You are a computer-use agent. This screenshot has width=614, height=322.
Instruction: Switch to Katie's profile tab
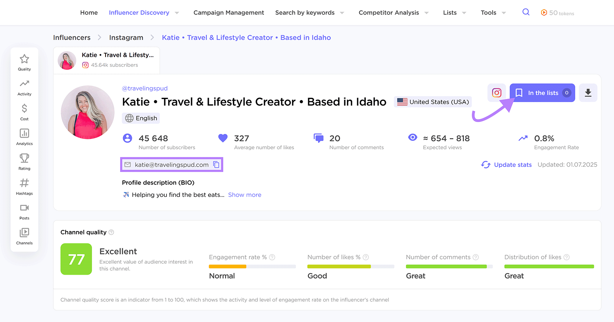(106, 60)
